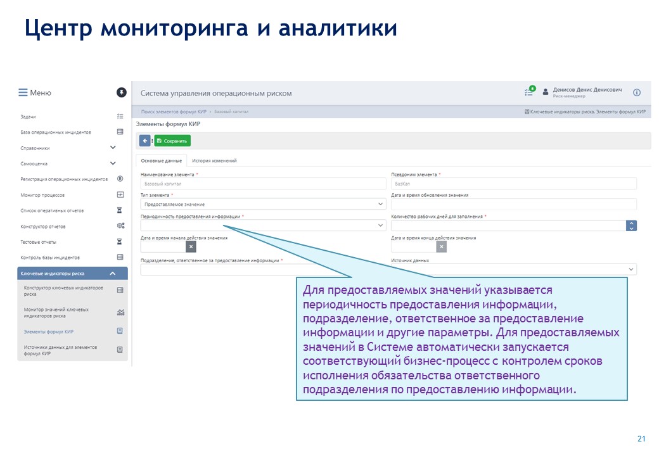Open Конструктор отчетов menu item

click(43, 227)
